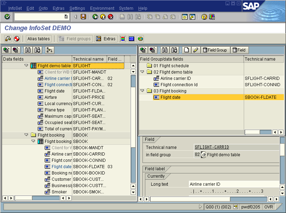The height and width of the screenshot is (213, 286).
Task: Click the Alias tables button
Action: coord(39,39)
